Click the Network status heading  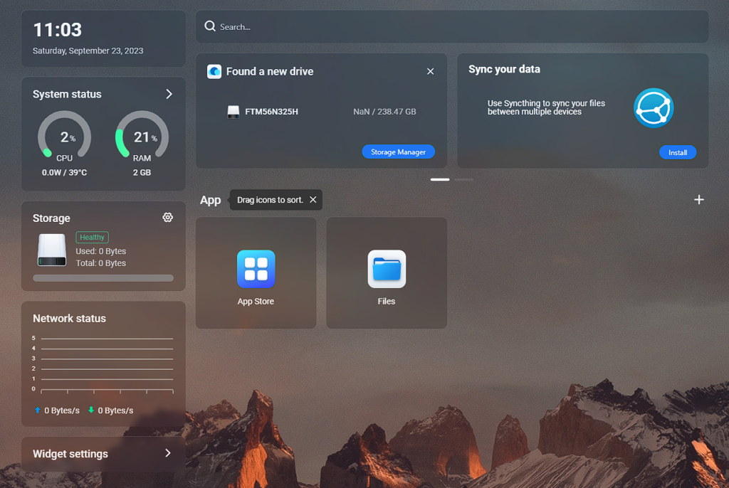coord(69,319)
